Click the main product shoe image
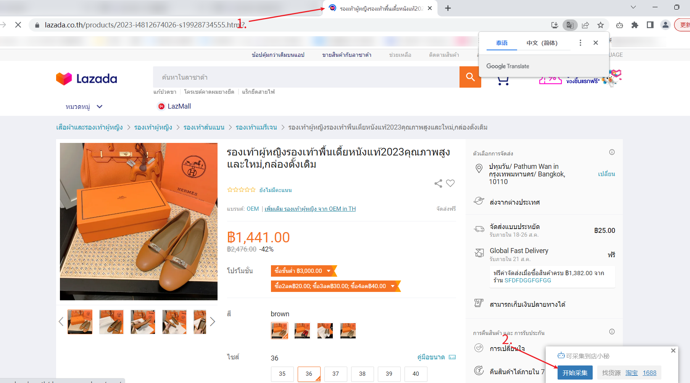Viewport: 690px width, 383px height. (139, 221)
